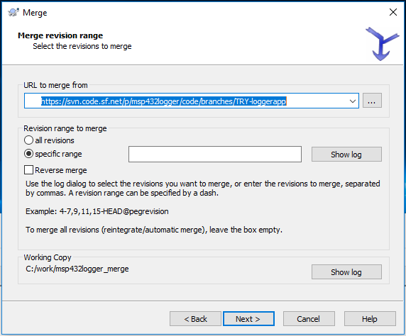
Task: Enable the Reverse merge checkbox
Action: 28,170
